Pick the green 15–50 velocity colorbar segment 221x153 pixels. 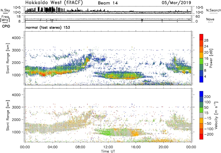[x=201, y=110]
